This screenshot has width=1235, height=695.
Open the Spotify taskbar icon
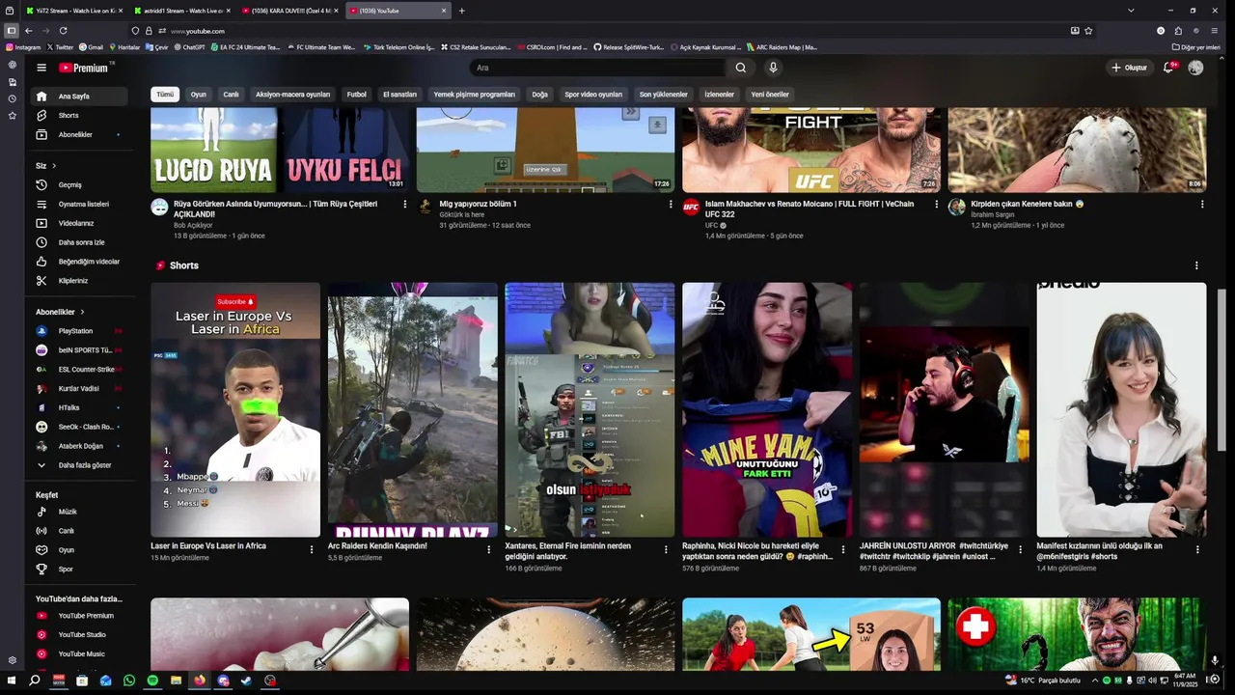(x=152, y=681)
